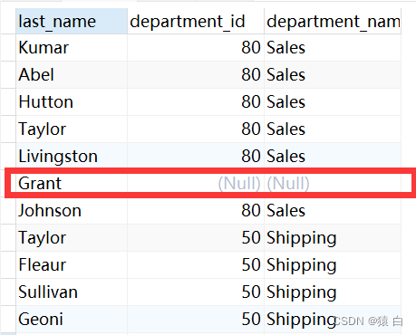
Task: Click the Shipping cell in Fleaur's row
Action: (333, 265)
